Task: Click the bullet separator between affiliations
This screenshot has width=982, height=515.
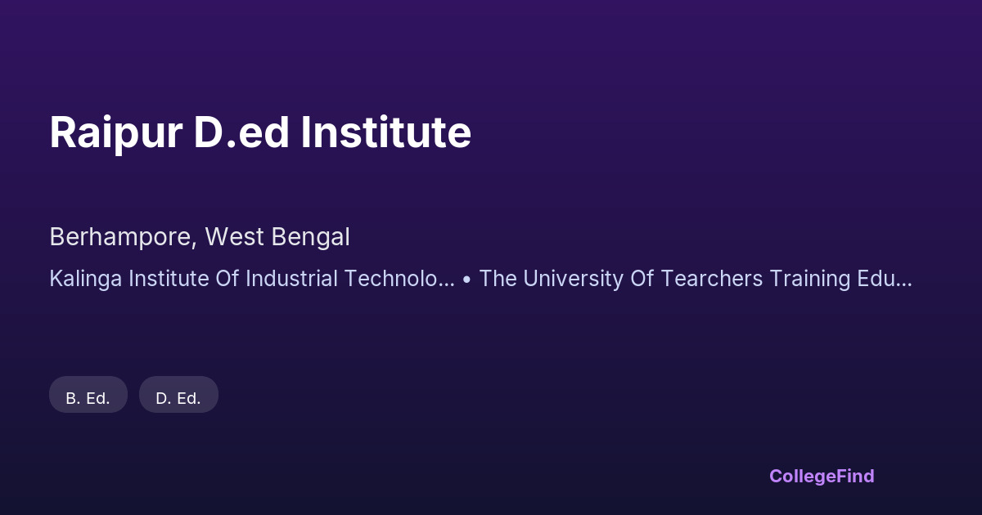Action: coord(466,279)
